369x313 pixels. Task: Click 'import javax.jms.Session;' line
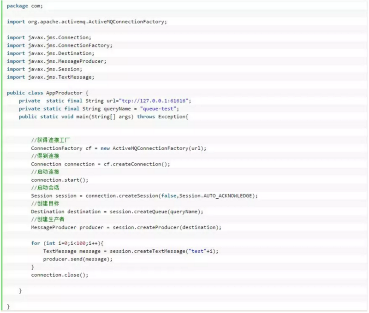[44, 69]
